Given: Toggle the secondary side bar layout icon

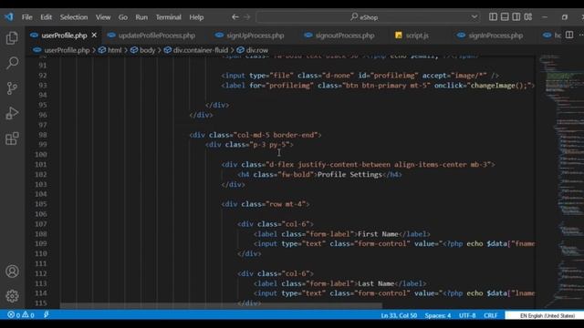Looking at the screenshot, I should coord(516,17).
